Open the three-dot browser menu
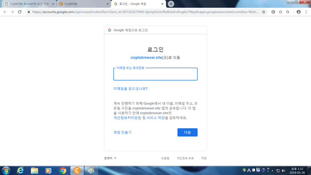Screen dimensions: 311x175 [x=306, y=12]
